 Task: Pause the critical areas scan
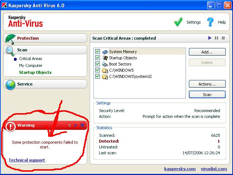point(217,38)
